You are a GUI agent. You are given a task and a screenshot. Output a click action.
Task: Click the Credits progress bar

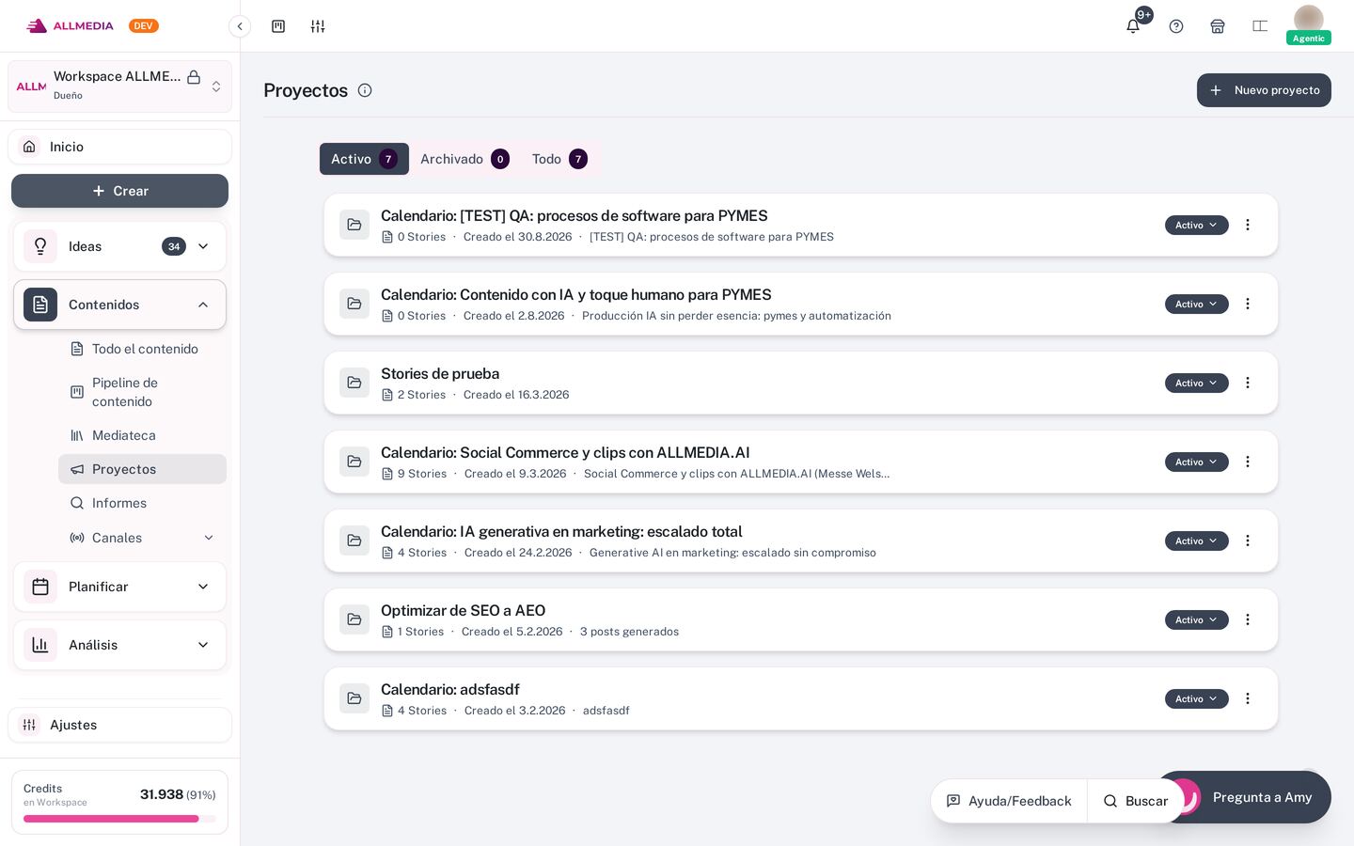point(119,819)
